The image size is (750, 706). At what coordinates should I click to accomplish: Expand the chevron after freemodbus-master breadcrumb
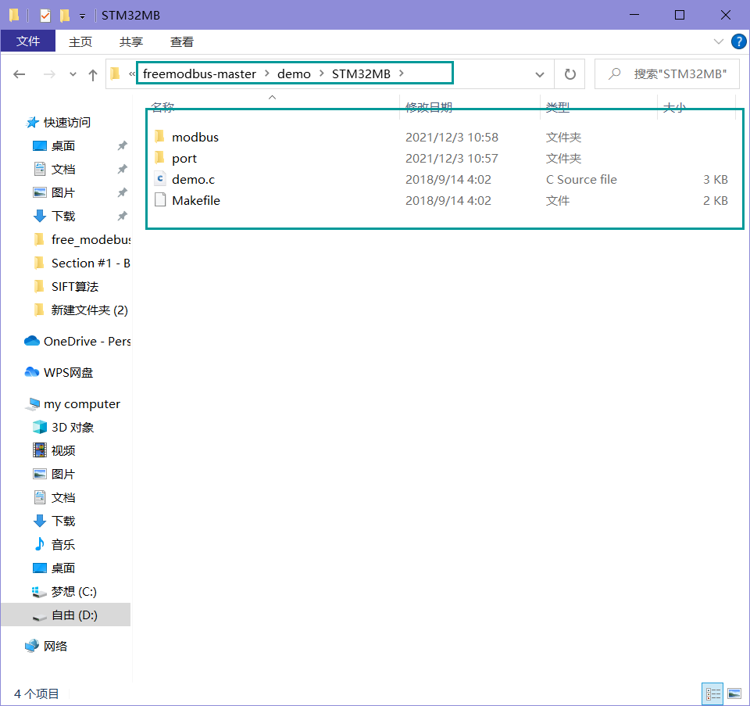coord(267,73)
